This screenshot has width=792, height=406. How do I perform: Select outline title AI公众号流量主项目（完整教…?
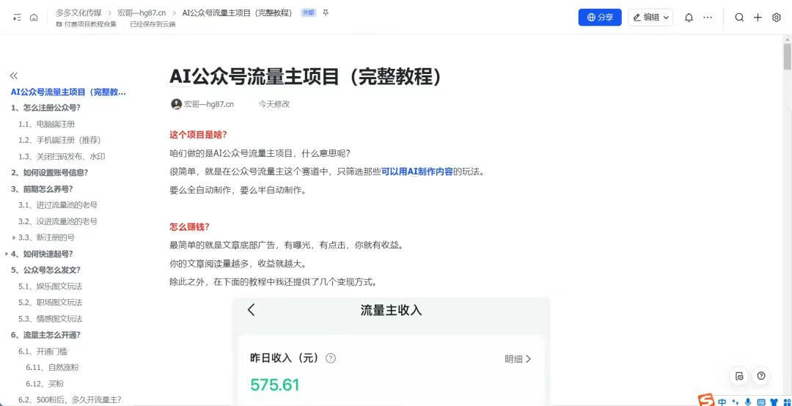[69, 92]
